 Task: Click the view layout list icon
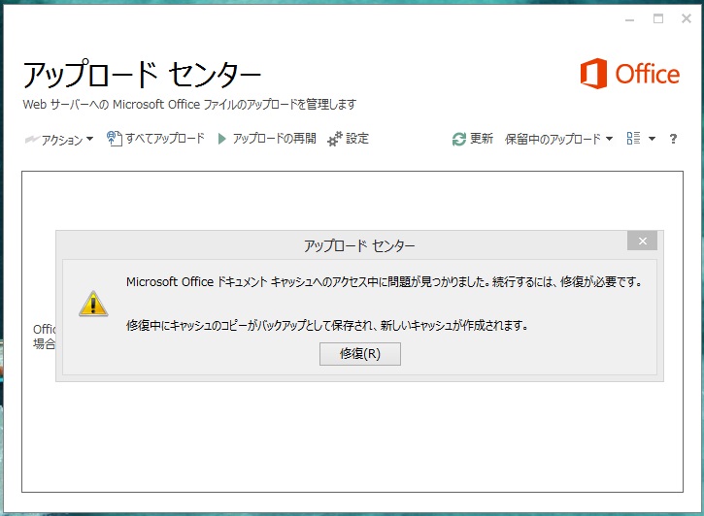click(633, 139)
